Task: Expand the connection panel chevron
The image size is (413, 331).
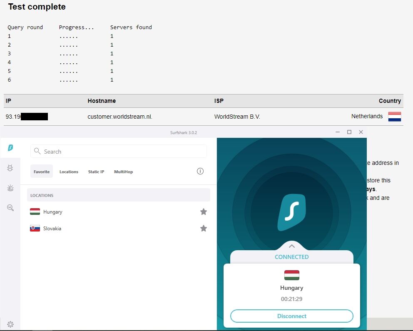Action: click(x=291, y=246)
